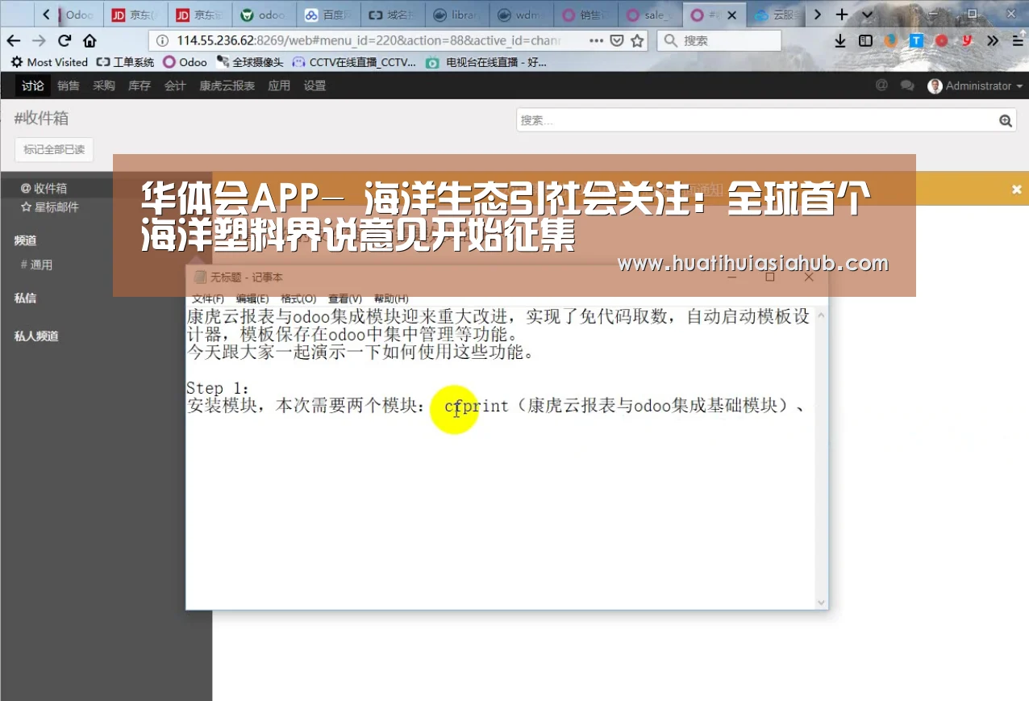Bookmark this page with star icon
Screen dimensions: 1029x701
pos(637,40)
